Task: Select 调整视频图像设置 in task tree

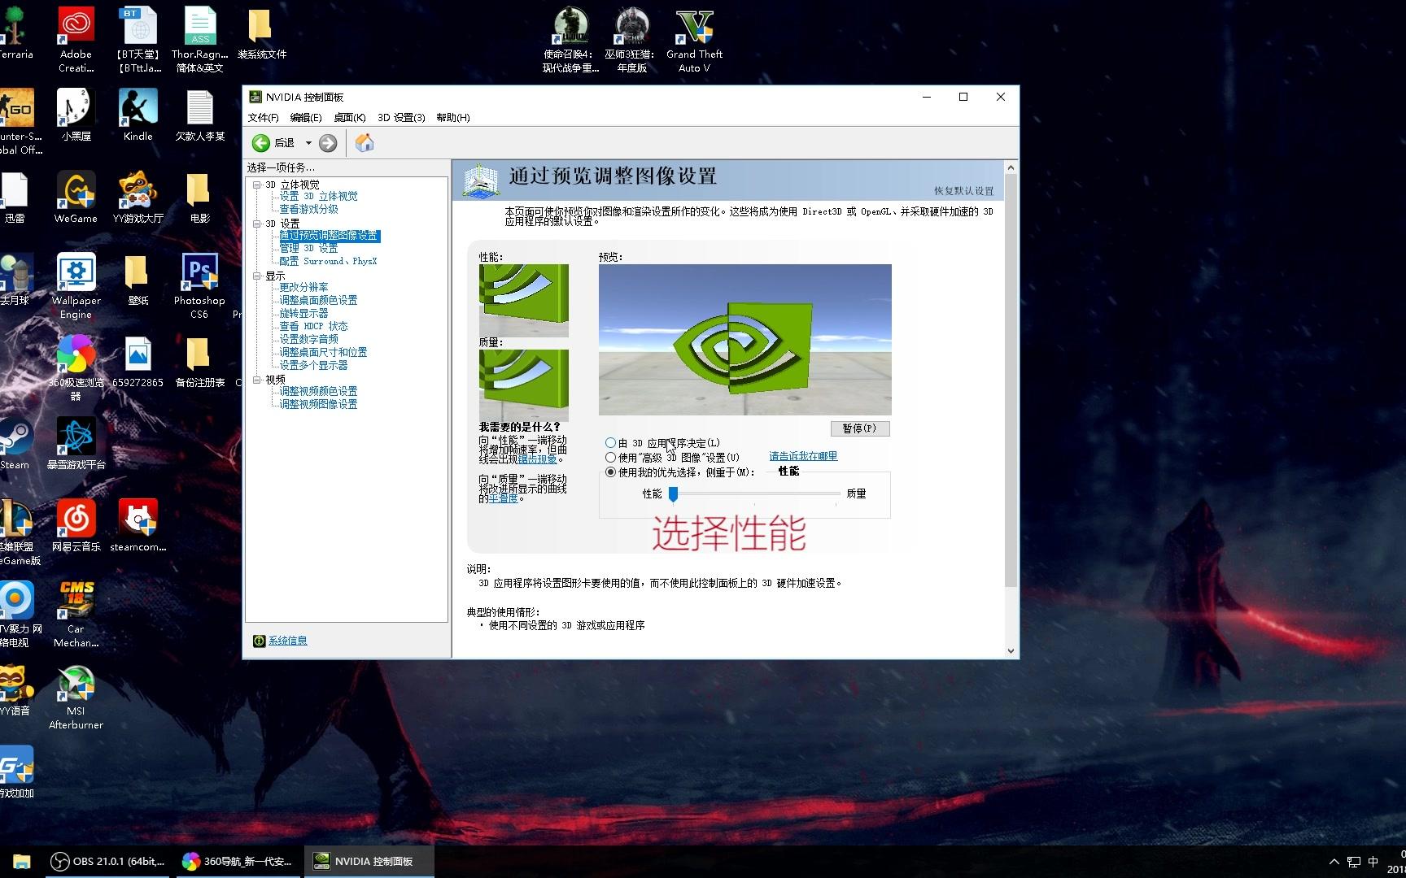Action: coord(319,405)
